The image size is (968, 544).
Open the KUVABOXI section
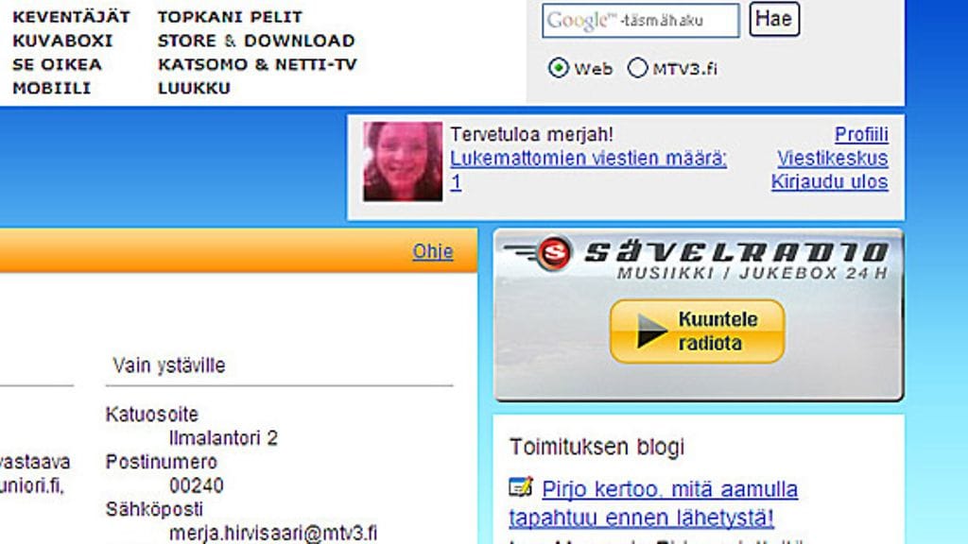click(x=62, y=41)
